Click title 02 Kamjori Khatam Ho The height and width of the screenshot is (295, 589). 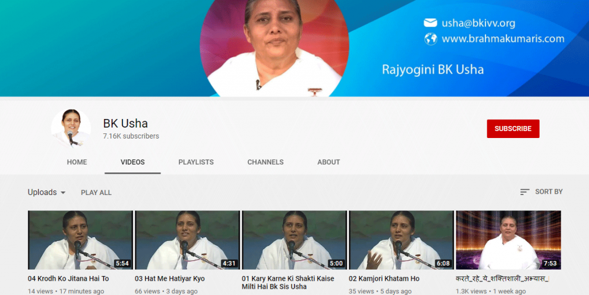click(x=384, y=279)
